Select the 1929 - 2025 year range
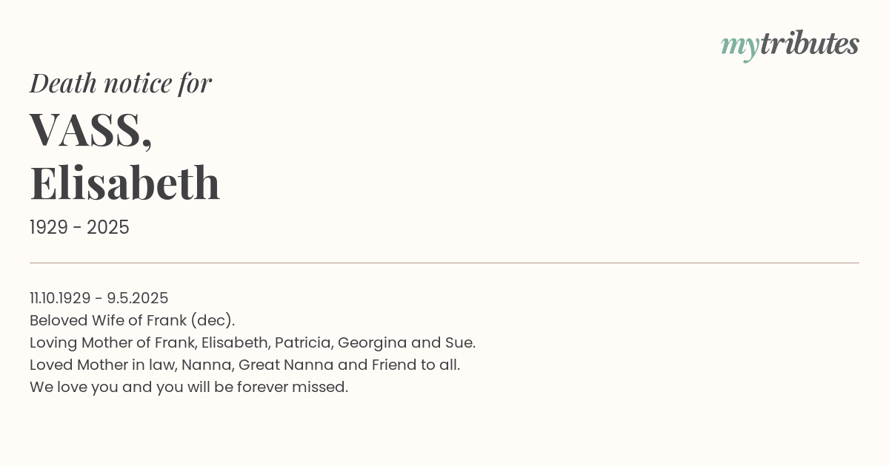Image resolution: width=889 pixels, height=466 pixels. coord(79,228)
